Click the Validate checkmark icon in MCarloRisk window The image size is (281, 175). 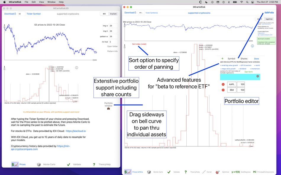click(169, 172)
